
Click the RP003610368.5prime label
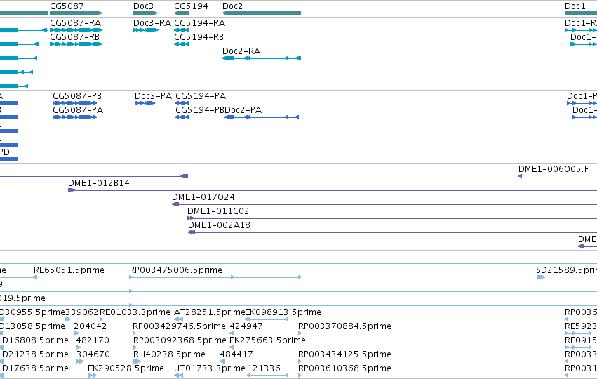344,368
